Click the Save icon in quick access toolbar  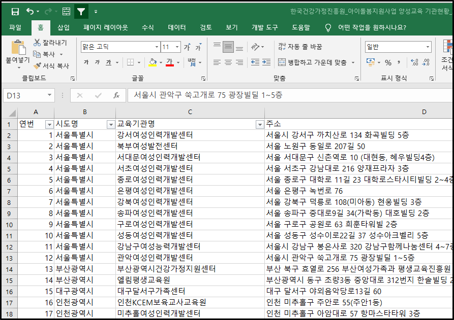(15, 12)
